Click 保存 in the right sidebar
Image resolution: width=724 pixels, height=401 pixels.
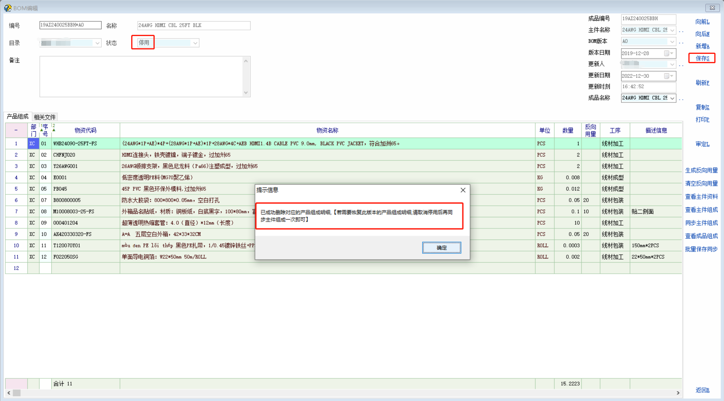pos(702,58)
